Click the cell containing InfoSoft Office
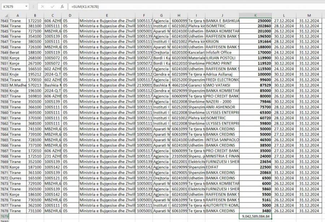The height and width of the screenshot is (222, 325). click(222, 52)
